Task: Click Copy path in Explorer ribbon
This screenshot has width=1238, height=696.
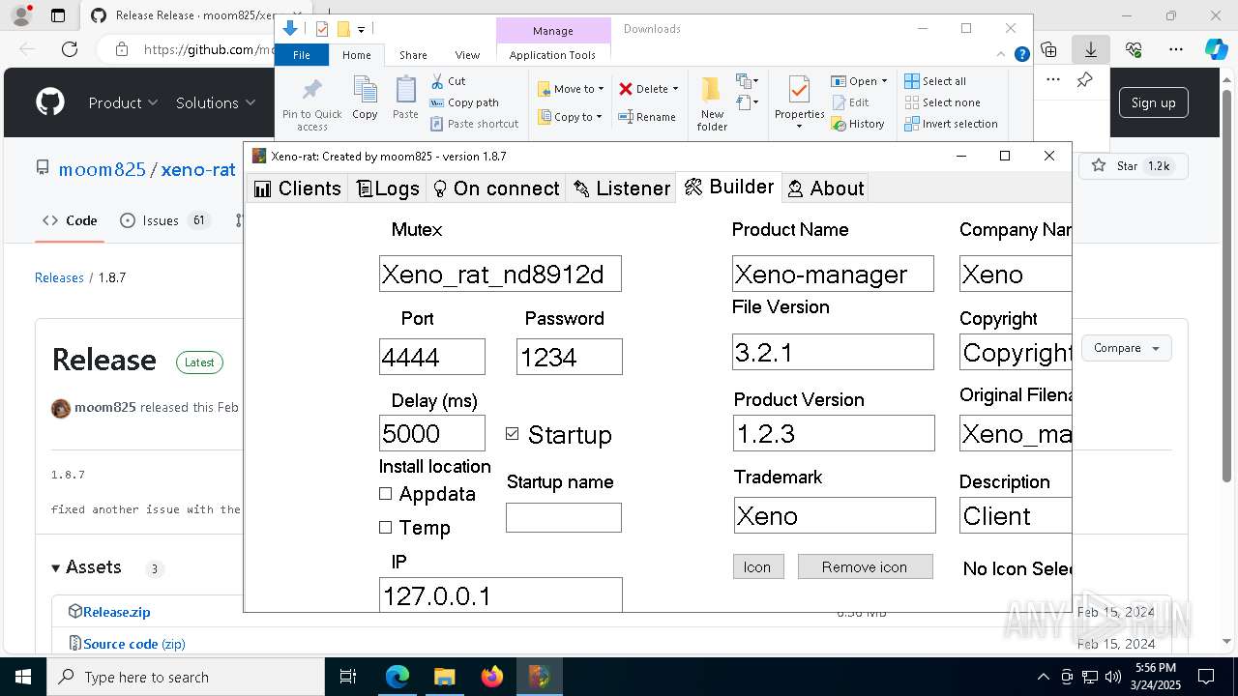Action: (x=464, y=102)
